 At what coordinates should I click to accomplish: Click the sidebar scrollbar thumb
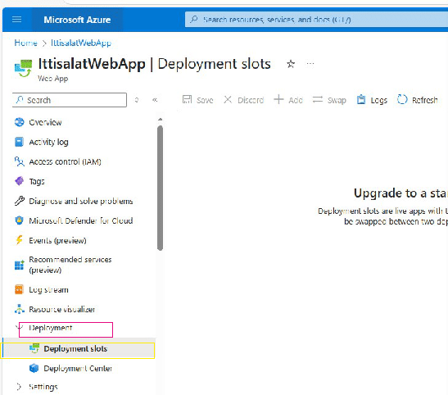tap(160, 188)
